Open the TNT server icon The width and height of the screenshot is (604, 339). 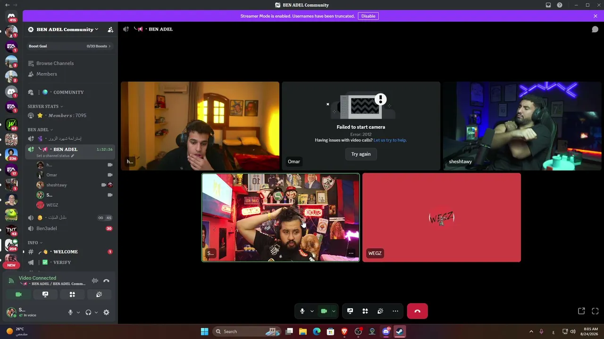click(x=11, y=230)
